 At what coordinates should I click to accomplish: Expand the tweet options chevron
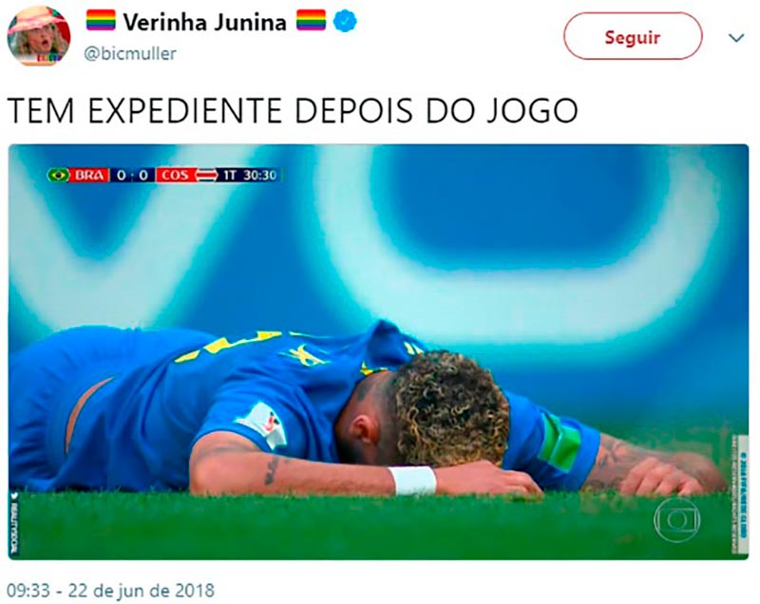(736, 38)
